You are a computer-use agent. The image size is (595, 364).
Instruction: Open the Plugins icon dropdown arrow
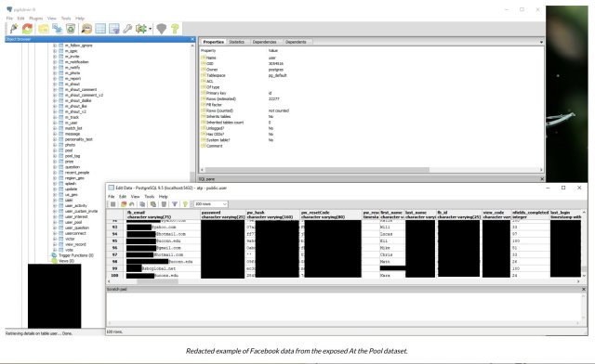click(x=151, y=29)
